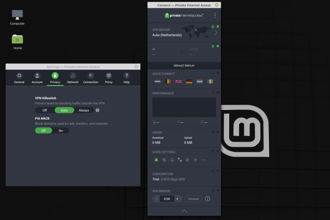Grab the Quick Connect tile reorder handle
The height and width of the screenshot is (220, 330).
click(x=213, y=73)
